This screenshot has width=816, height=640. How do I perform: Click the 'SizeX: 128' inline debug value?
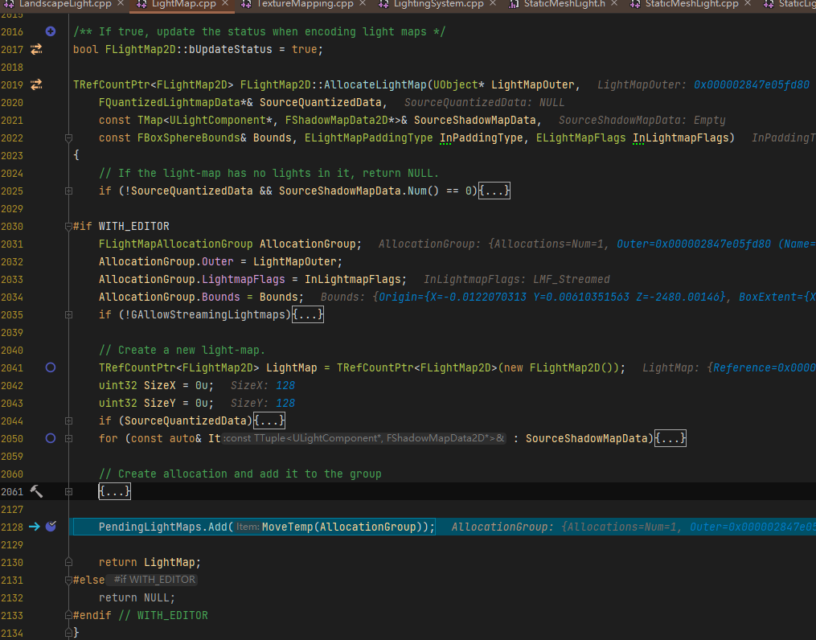pyautogui.click(x=263, y=385)
